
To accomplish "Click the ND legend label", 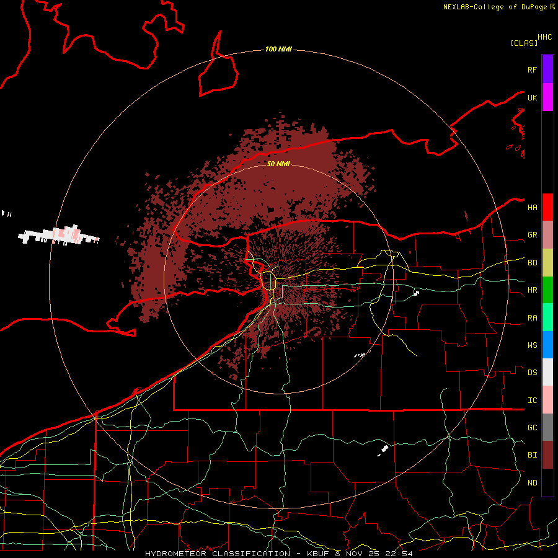I will pyautogui.click(x=532, y=482).
